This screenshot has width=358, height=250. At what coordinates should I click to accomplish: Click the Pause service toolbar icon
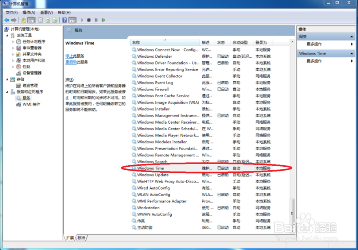(x=96, y=20)
